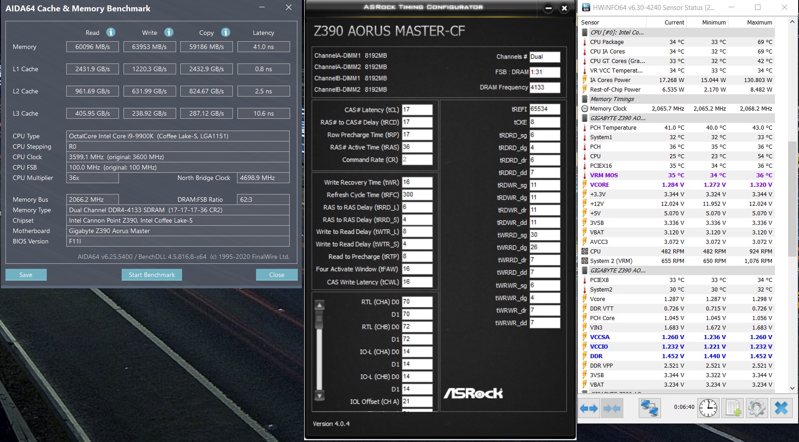Viewport: 799px width, 442px height.
Task: Click the clock icon beside Memory Clock
Action: [585, 109]
